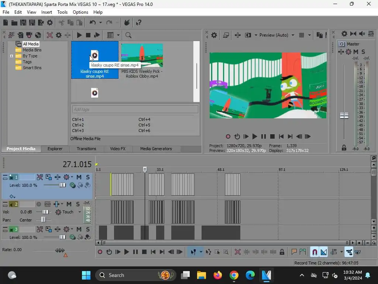The width and height of the screenshot is (378, 284).
Task: Toggle Enable Snapping magnet icon
Action: pos(315,252)
